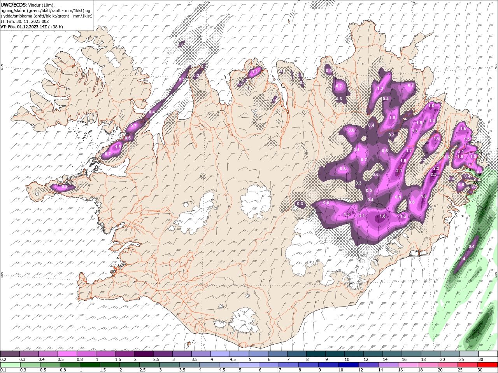Pick the lower-scale navy blue swatch between 10 and 12
The width and height of the screenshot is (498, 373).
pyautogui.click(x=349, y=365)
